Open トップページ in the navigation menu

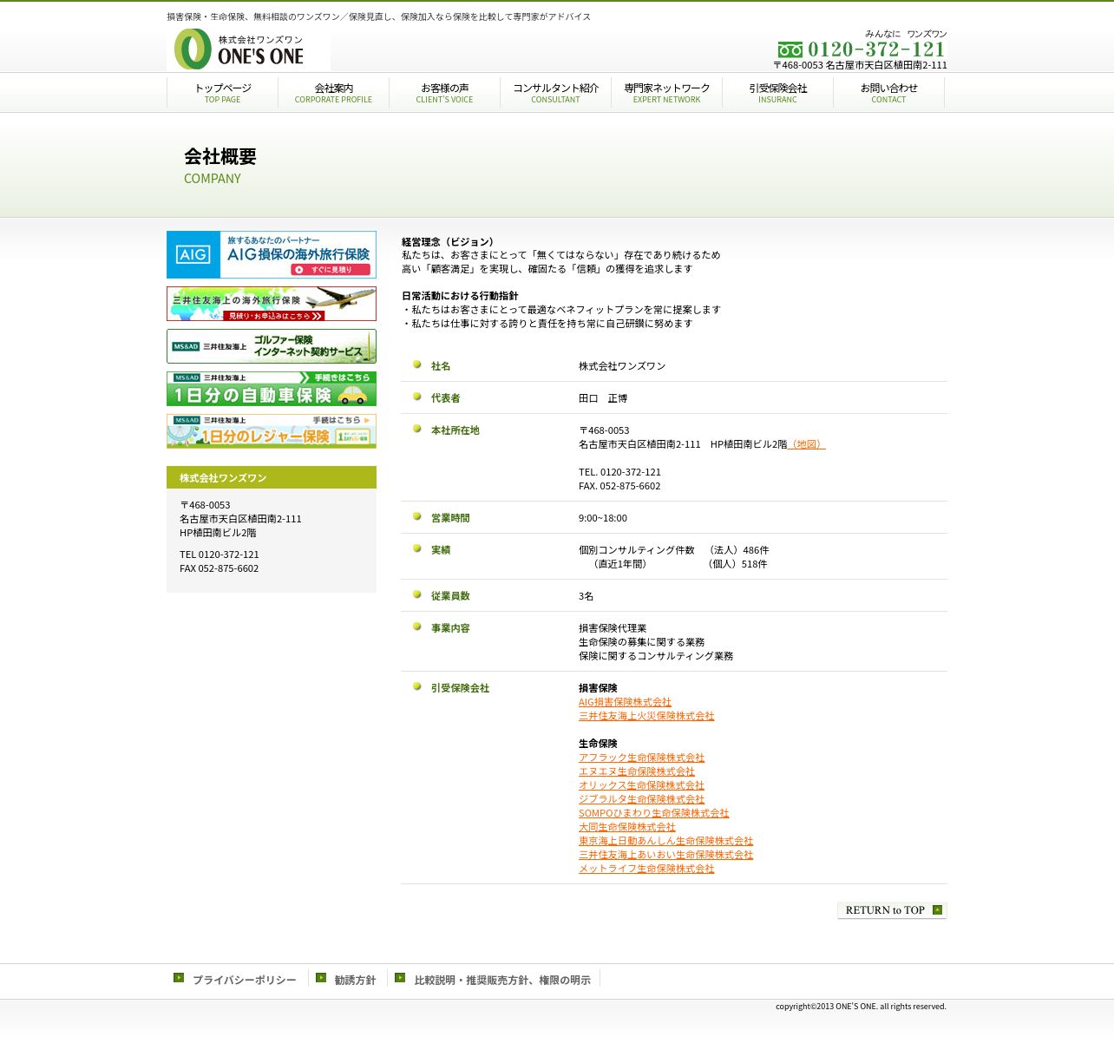pyautogui.click(x=223, y=93)
